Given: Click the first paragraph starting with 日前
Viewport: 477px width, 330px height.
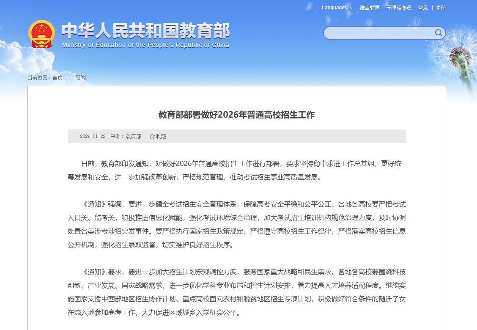Looking at the screenshot, I should point(236,170).
